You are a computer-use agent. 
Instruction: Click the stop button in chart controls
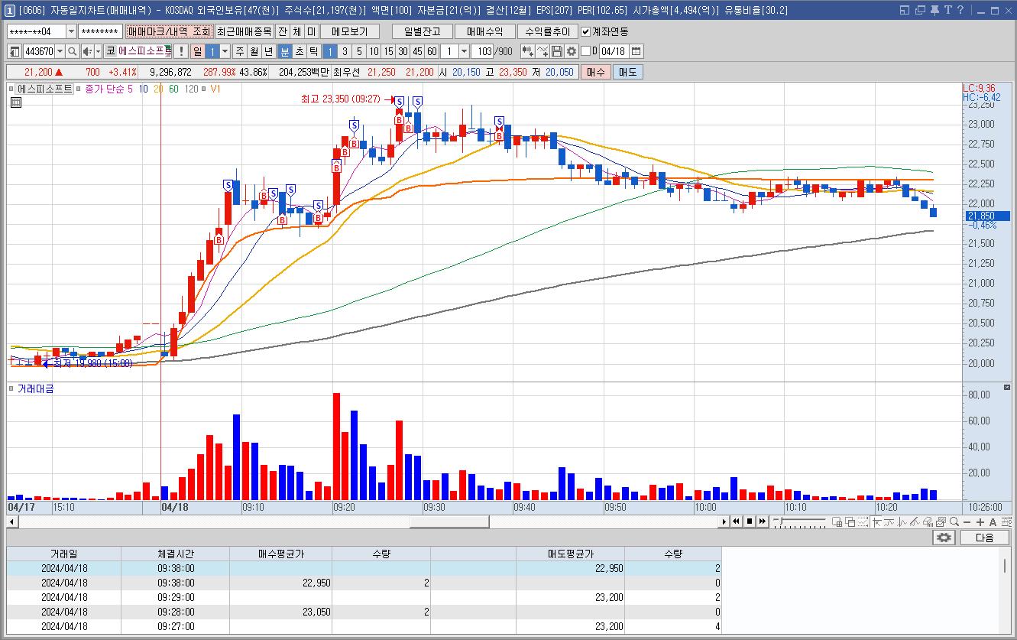click(750, 521)
